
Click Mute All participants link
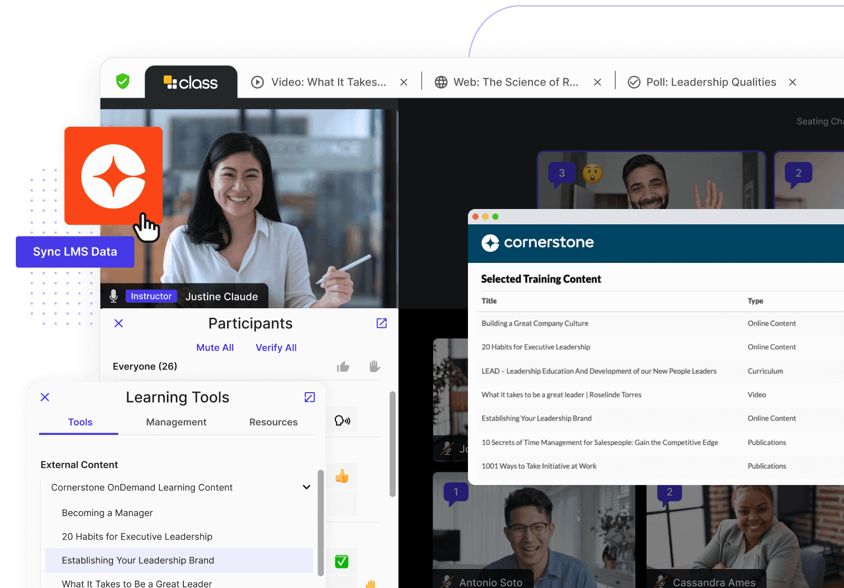click(215, 348)
